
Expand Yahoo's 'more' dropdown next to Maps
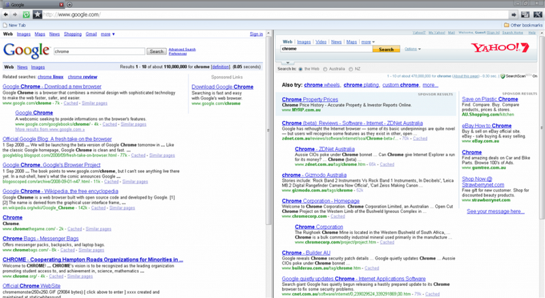pyautogui.click(x=368, y=42)
